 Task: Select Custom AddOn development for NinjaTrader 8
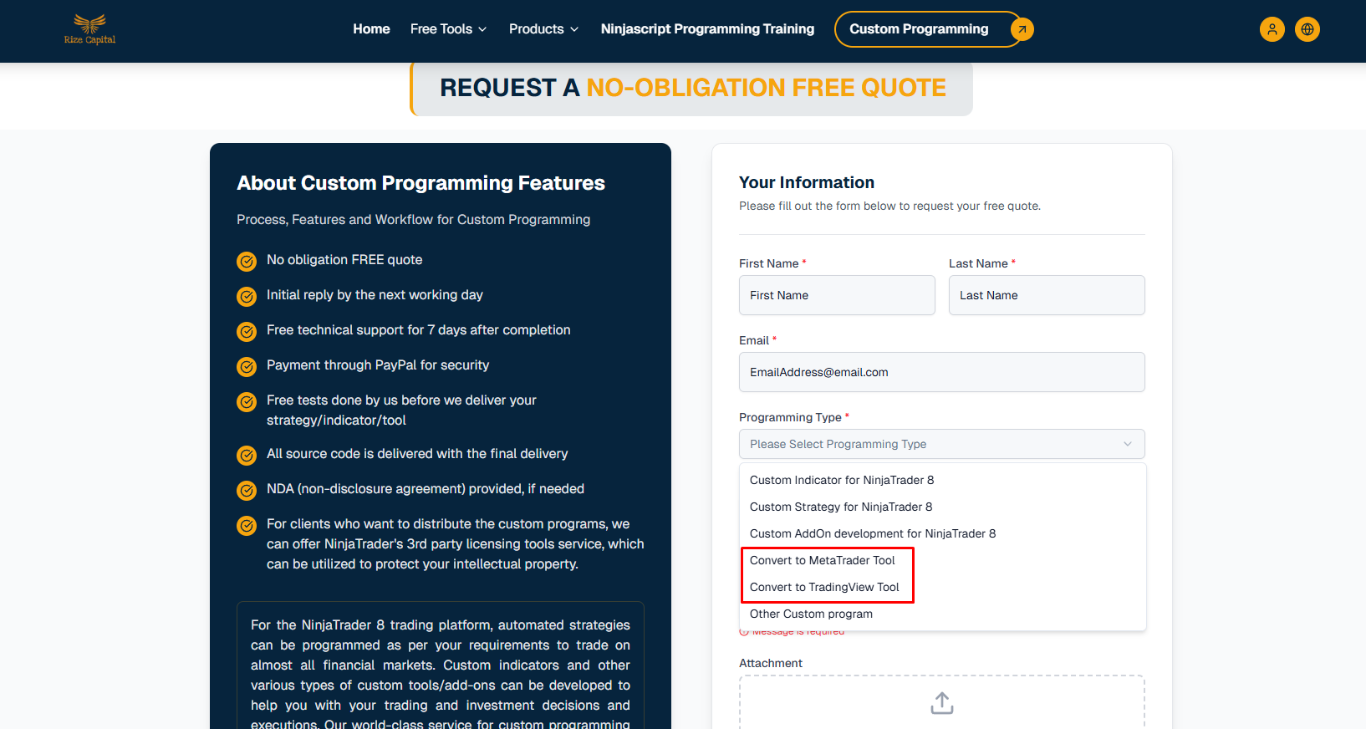point(943,533)
